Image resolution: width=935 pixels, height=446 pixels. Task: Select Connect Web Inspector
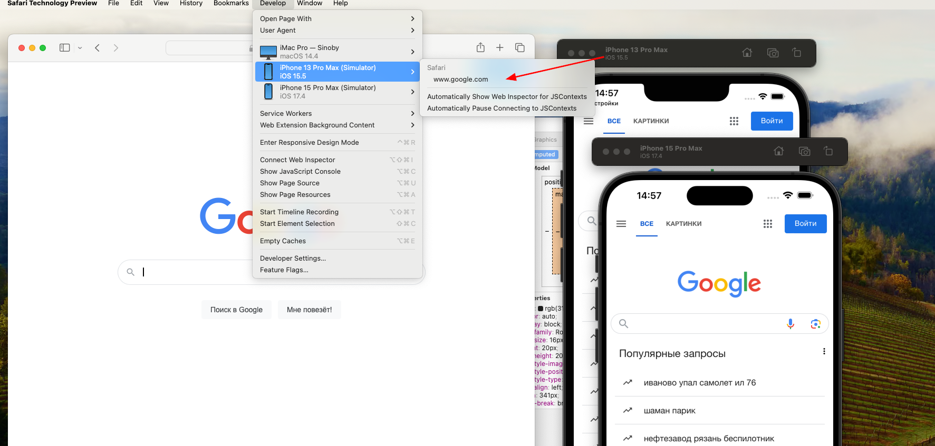[338, 160]
